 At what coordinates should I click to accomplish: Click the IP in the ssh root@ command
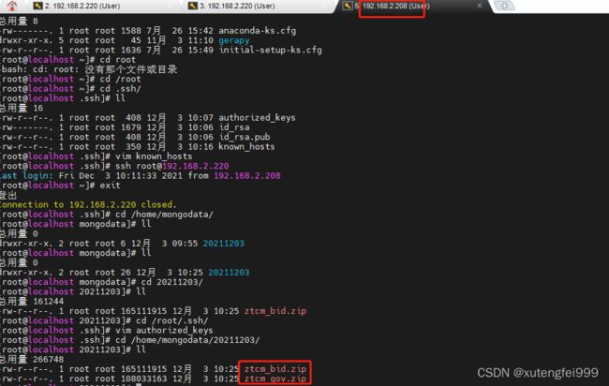point(196,166)
